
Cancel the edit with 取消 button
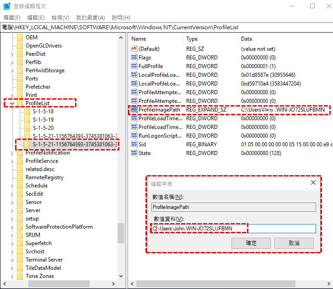(x=294, y=243)
